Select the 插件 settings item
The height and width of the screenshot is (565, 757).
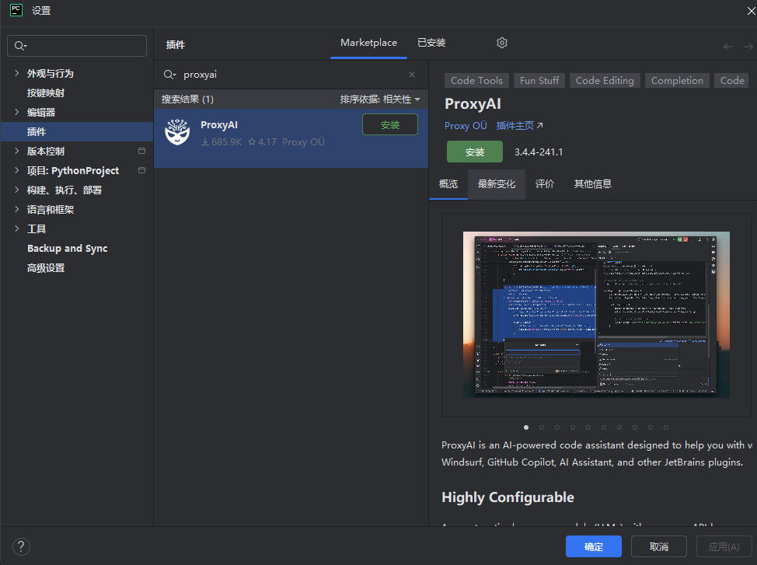pos(77,132)
